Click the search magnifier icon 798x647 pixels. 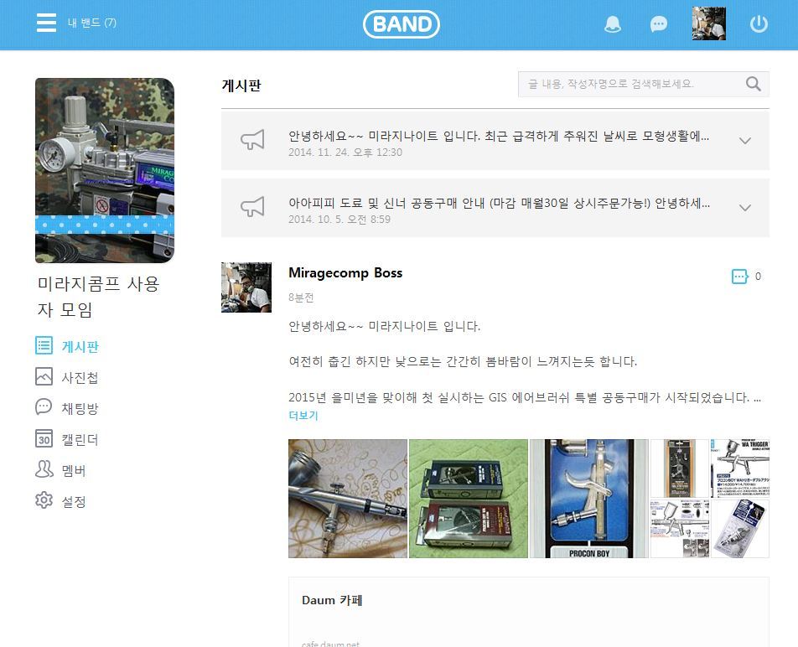click(754, 84)
